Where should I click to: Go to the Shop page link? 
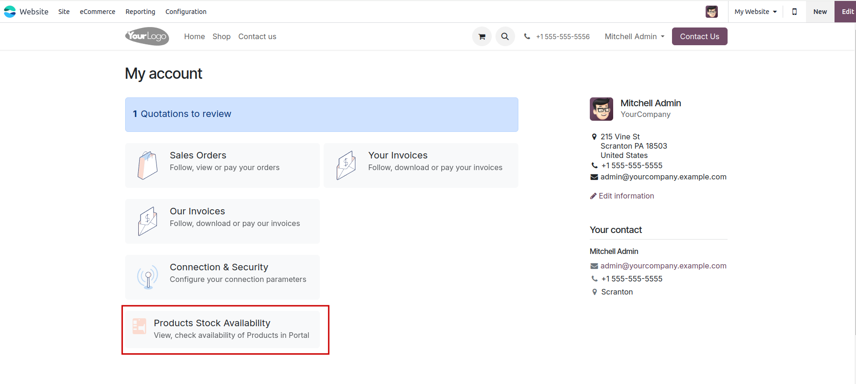(221, 36)
